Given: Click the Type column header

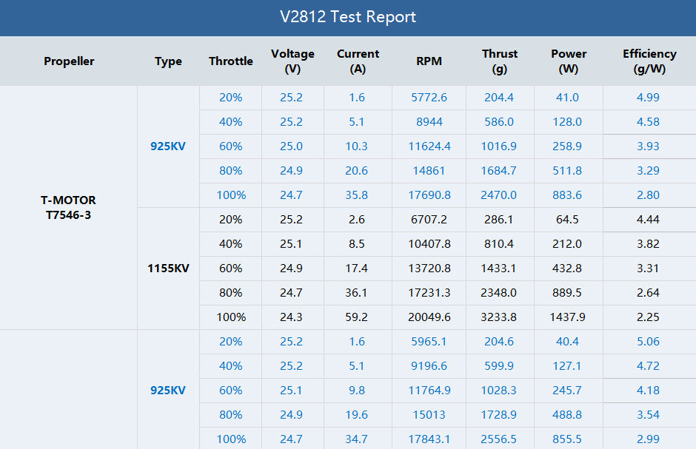Looking at the screenshot, I should [x=168, y=61].
